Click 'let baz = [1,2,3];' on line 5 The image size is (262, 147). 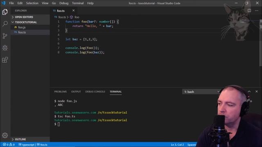[x=81, y=39]
